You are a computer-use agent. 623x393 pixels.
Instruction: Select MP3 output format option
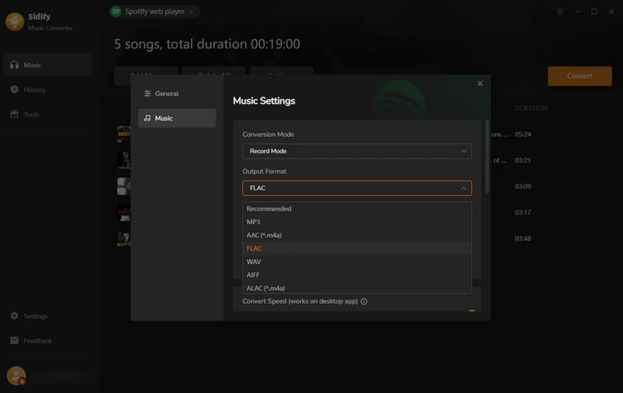point(357,222)
